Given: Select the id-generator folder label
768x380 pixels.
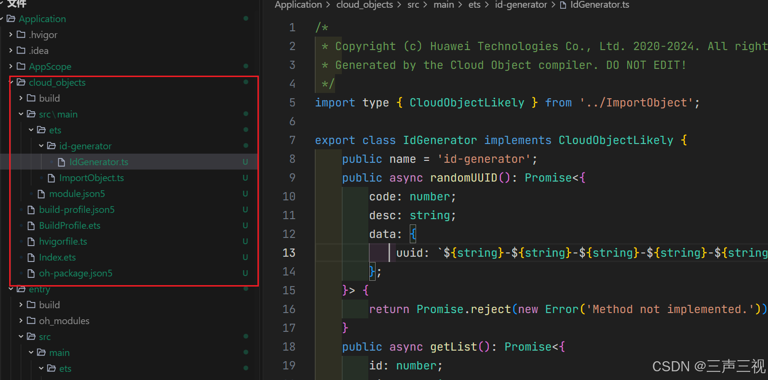Looking at the screenshot, I should tap(85, 146).
